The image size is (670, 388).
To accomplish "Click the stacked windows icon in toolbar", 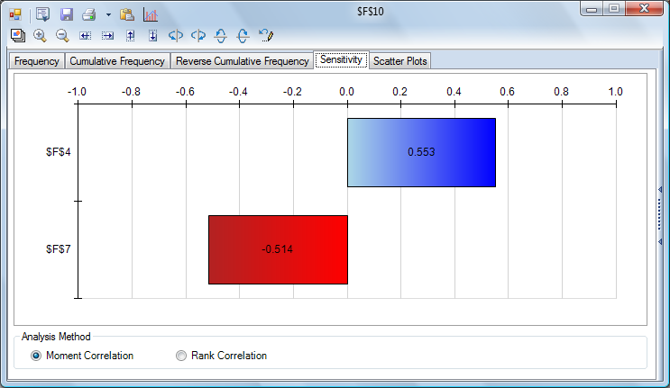I will tap(17, 36).
